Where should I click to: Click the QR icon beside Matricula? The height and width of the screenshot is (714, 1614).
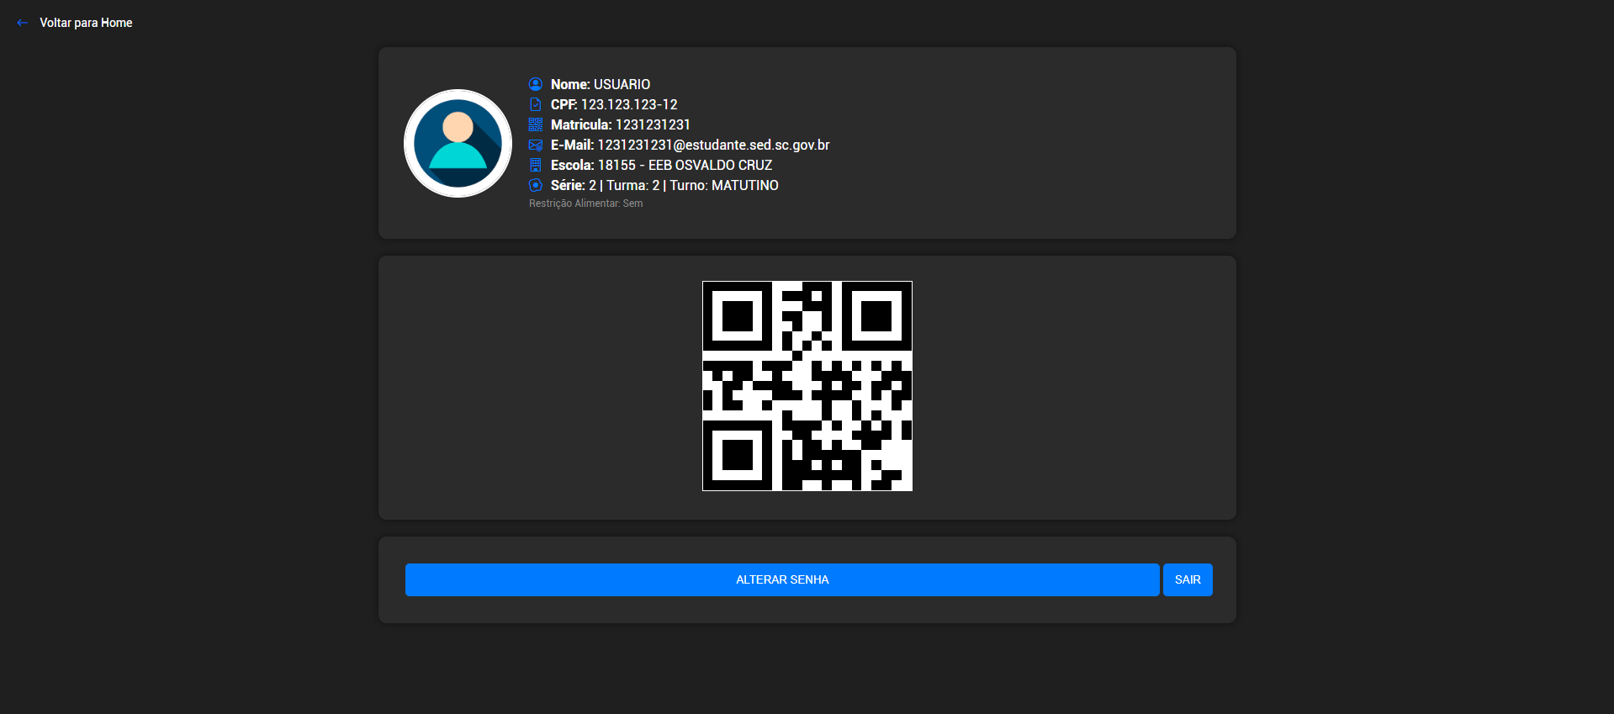coord(535,124)
